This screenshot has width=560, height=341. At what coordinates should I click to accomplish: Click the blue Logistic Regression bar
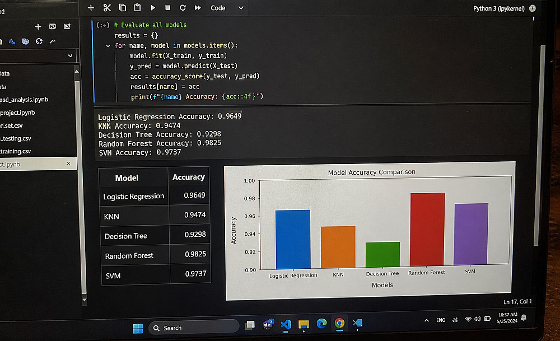click(x=293, y=239)
